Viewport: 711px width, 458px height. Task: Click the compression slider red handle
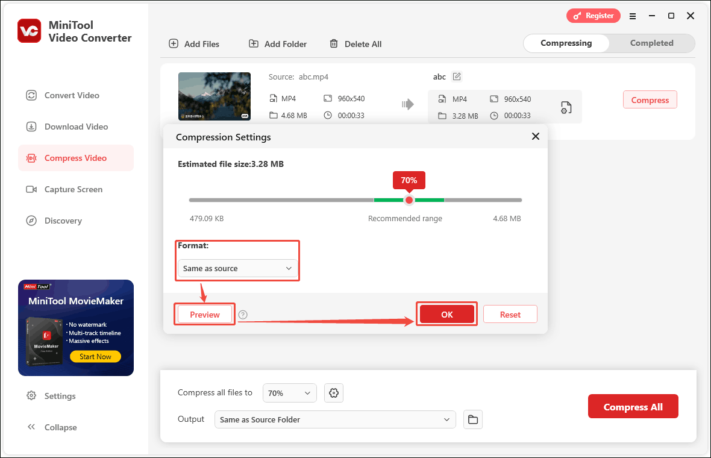coord(409,200)
